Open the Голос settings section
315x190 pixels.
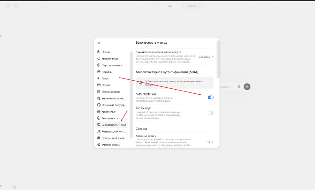point(112,78)
